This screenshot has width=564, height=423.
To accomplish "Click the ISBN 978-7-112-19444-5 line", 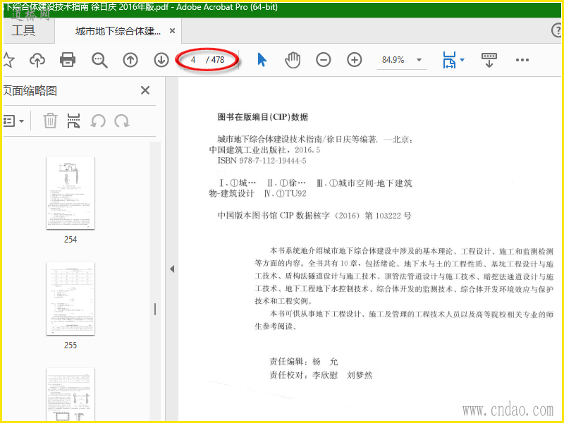I will [262, 161].
